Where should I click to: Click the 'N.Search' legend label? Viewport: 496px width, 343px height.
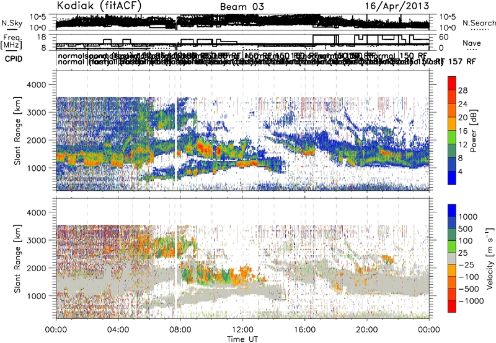pyautogui.click(x=479, y=23)
